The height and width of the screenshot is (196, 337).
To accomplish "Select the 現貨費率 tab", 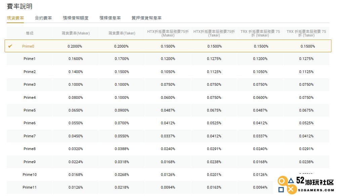I will (15, 18).
